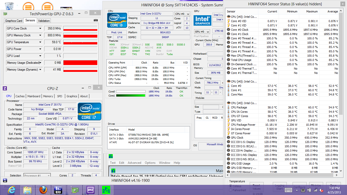Click the Maximum column header in Sensor Status

tap(309, 11)
